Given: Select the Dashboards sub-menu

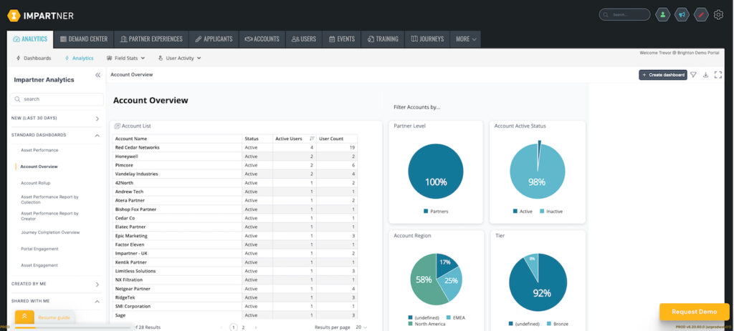Looking at the screenshot, I should [x=34, y=59].
